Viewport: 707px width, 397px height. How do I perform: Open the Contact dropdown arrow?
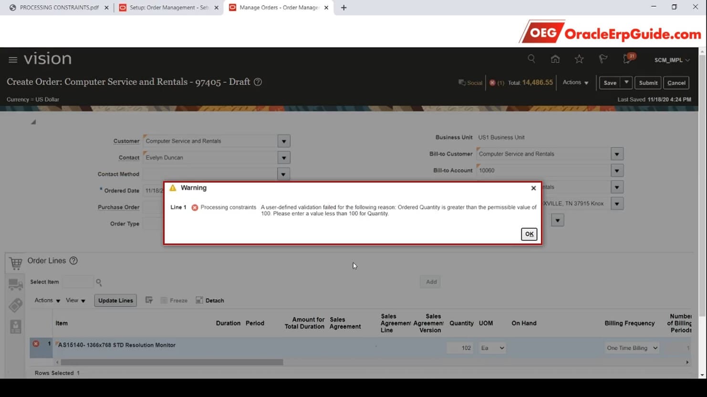(x=284, y=158)
